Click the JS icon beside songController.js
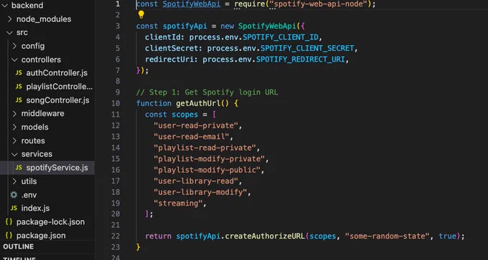The height and width of the screenshot is (260, 488). pyautogui.click(x=19, y=100)
